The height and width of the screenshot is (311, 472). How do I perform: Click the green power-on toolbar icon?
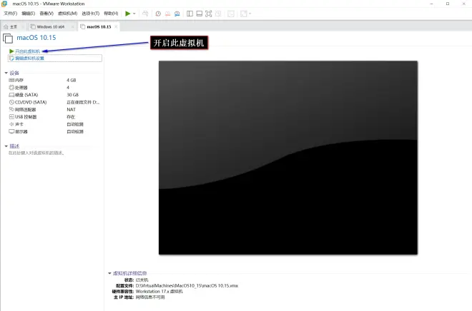point(127,14)
